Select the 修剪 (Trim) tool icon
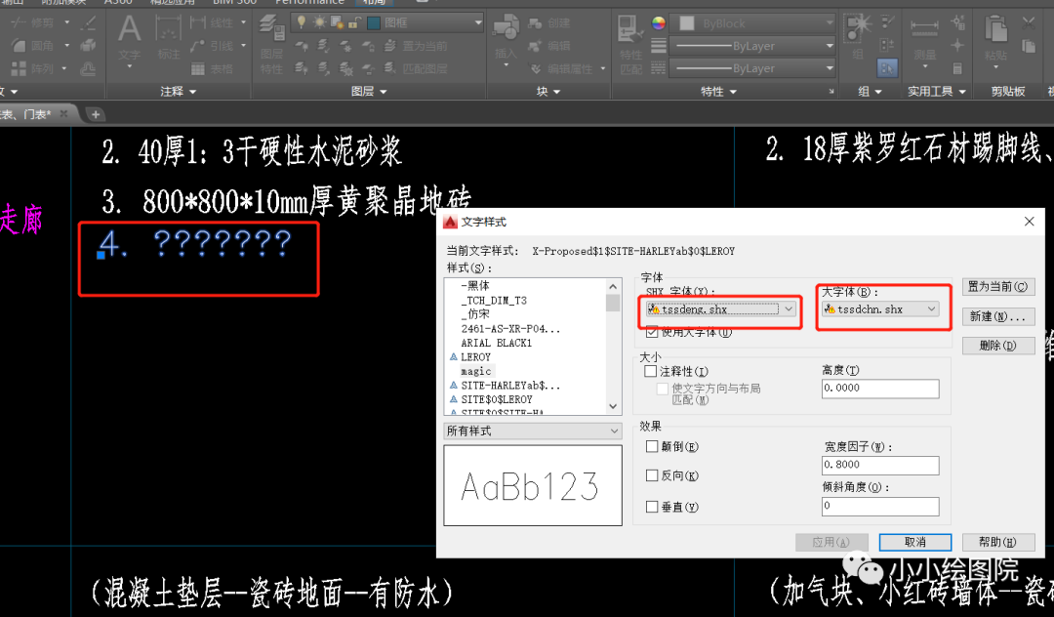 [x=19, y=22]
